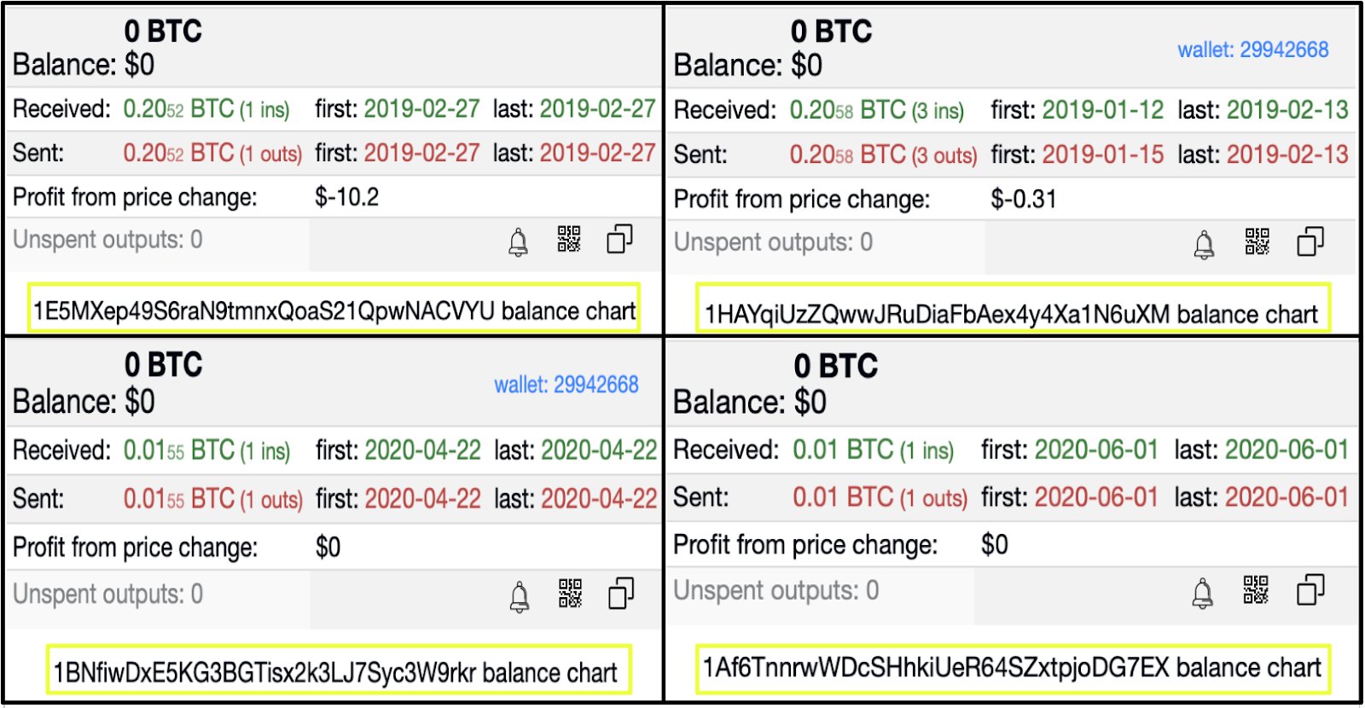Open wallet 29942668 link in the 1BNfiwDxE5KG panel
The width and height of the screenshot is (1365, 708).
coord(566,385)
